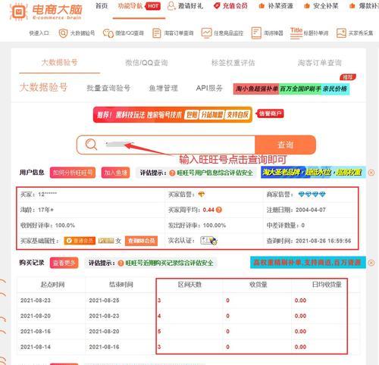Click the 查看更多 button in 购买记录

(x=64, y=263)
